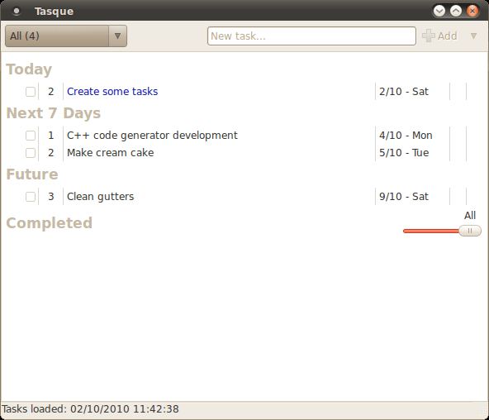Select the Clean gutters task name
The image size is (489, 420).
pos(101,197)
